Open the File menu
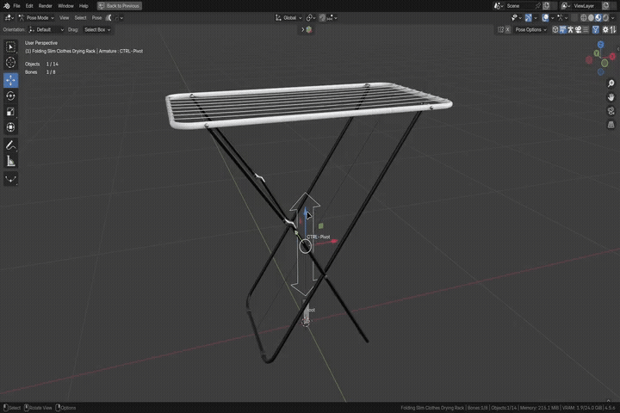The height and width of the screenshot is (413, 620). coord(16,6)
